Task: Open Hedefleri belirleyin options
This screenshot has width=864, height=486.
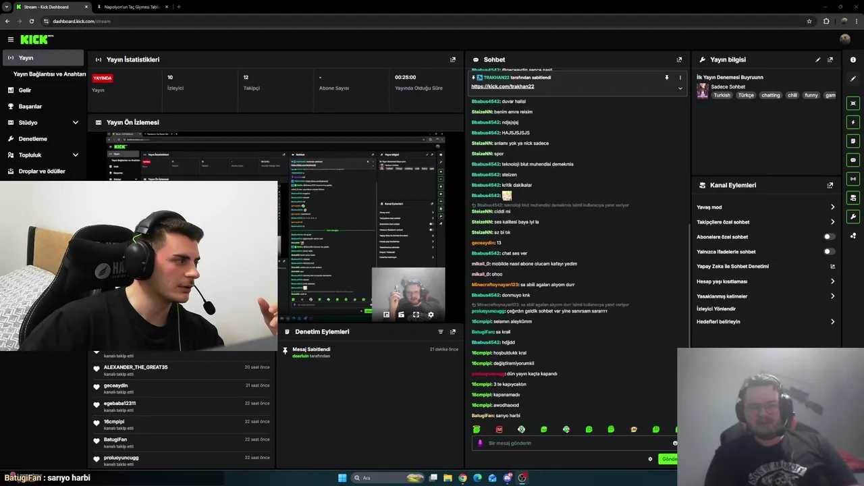Action: [x=766, y=322]
